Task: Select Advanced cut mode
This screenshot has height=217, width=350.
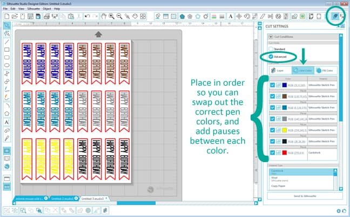Action: (x=271, y=57)
